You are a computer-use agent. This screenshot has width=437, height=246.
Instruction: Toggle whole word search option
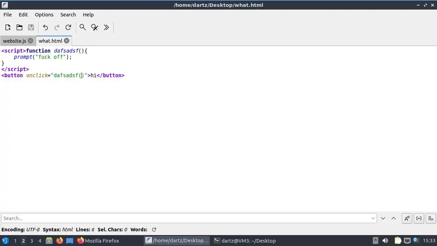(419, 218)
